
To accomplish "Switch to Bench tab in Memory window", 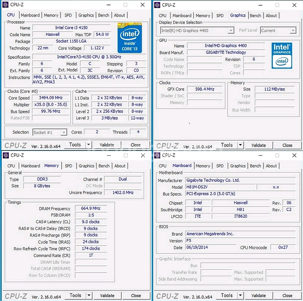I will 104,166.
